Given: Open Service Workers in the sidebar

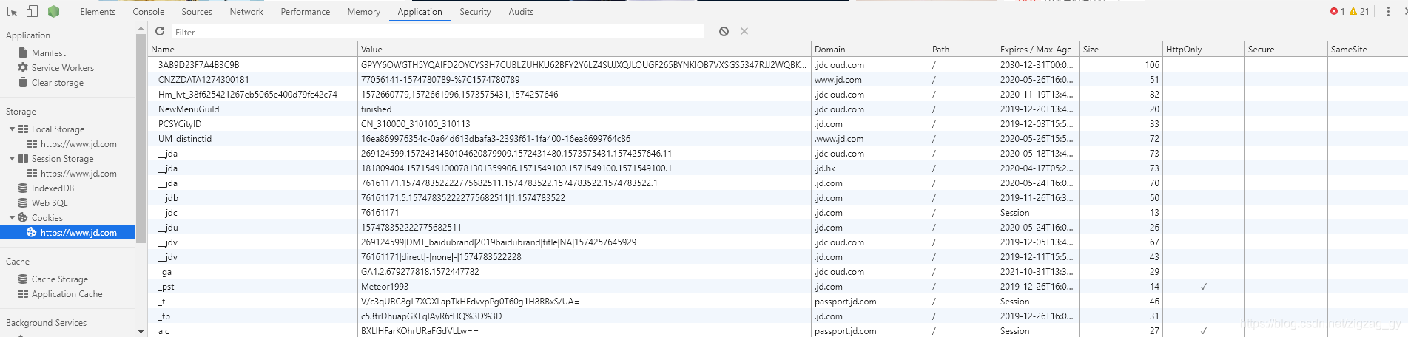Looking at the screenshot, I should 63,68.
